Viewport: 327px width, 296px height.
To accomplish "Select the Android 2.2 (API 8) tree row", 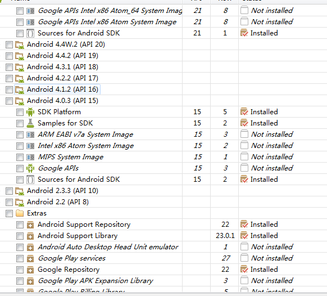I will 58,202.
